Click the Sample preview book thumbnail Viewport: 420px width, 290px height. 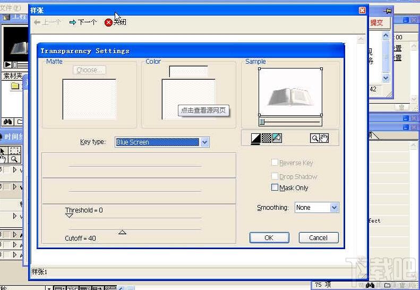click(290, 92)
